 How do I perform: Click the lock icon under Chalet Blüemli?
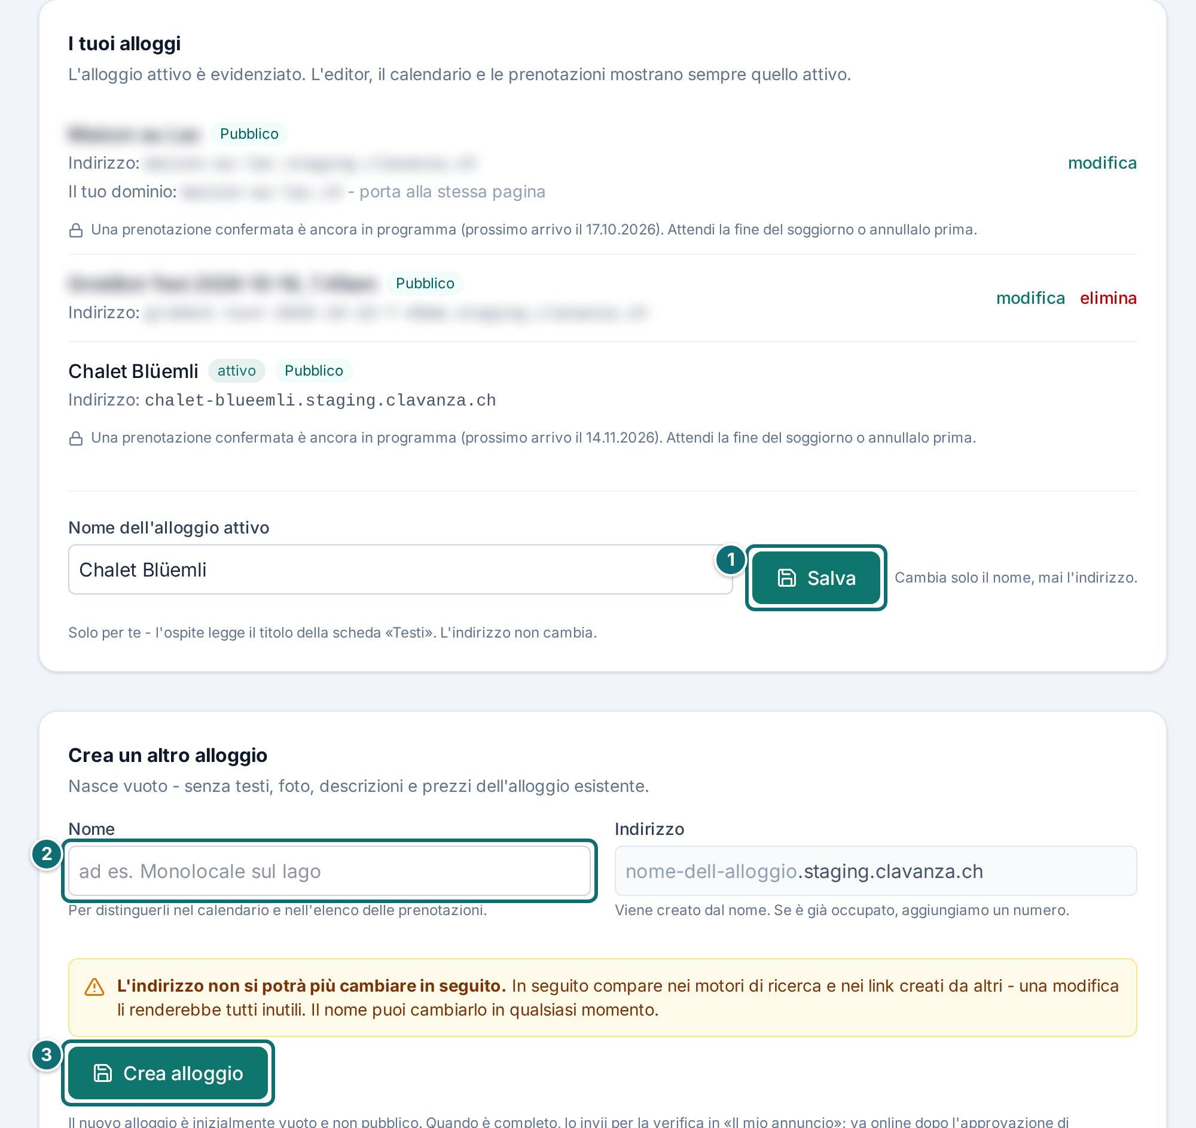coord(76,438)
